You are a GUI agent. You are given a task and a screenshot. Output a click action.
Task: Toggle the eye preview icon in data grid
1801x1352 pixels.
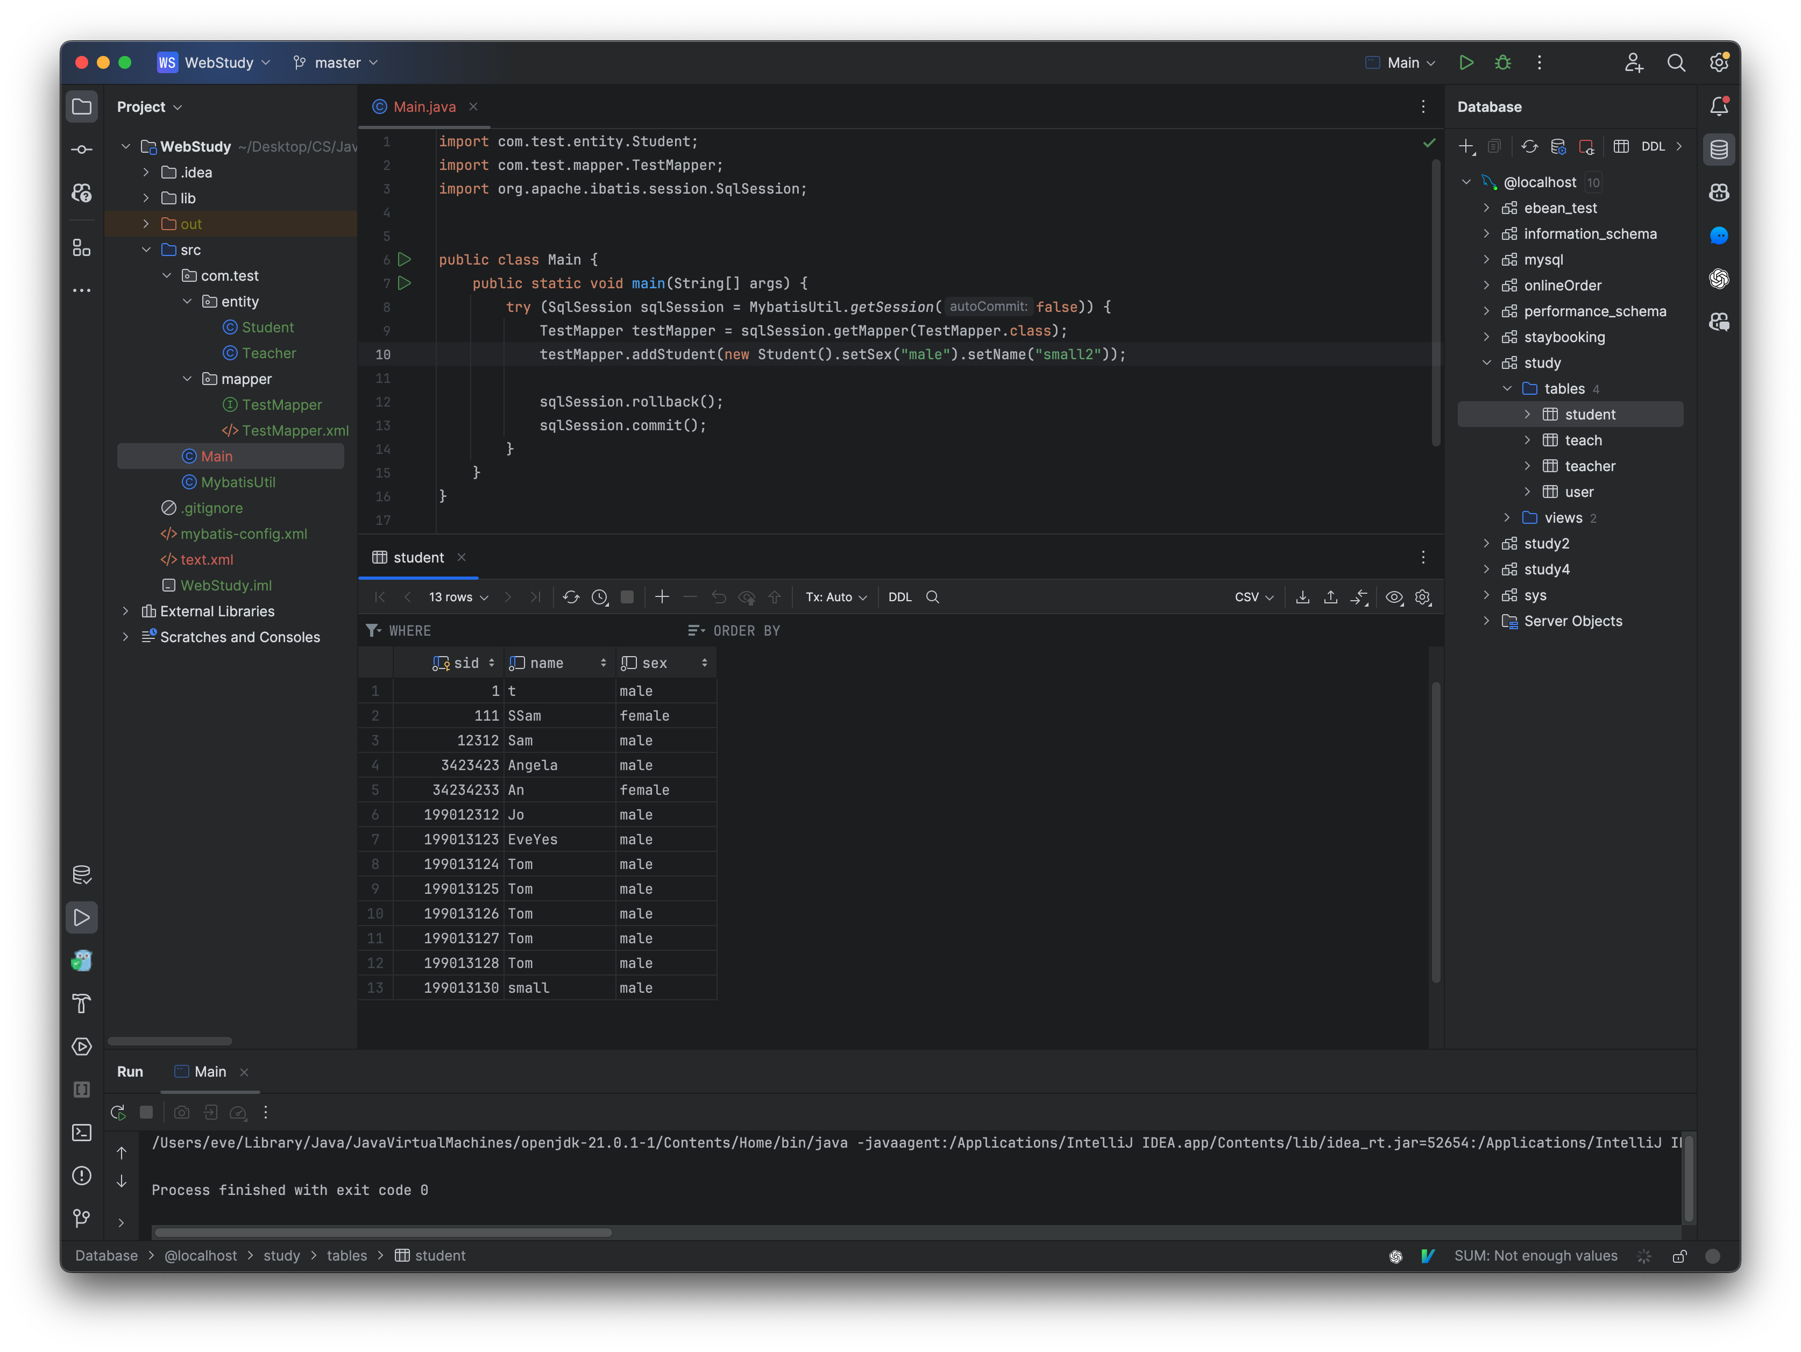coord(1394,596)
